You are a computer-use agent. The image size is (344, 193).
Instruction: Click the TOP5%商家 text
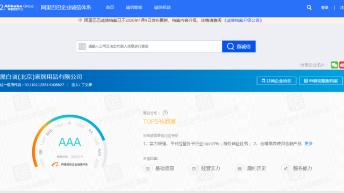pos(160,122)
